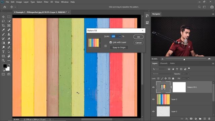Create new preset from this pattern

(x=105, y=46)
